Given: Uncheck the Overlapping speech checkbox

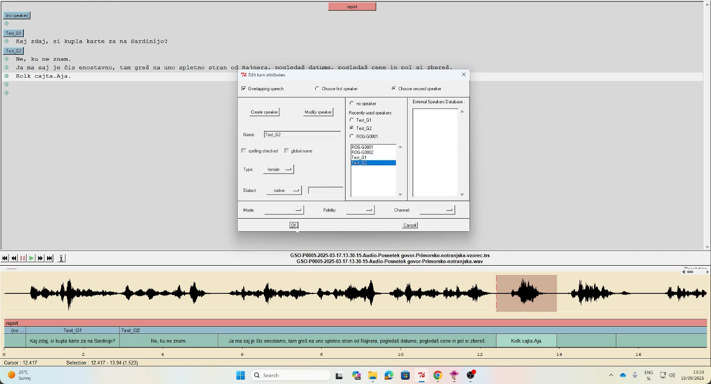Looking at the screenshot, I should pos(244,89).
